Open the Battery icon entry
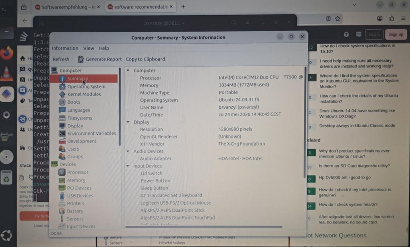 click(62, 211)
